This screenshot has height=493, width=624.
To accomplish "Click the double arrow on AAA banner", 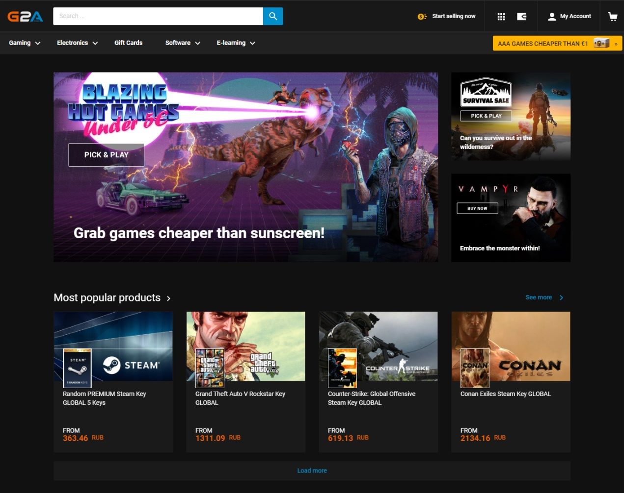I will [616, 44].
